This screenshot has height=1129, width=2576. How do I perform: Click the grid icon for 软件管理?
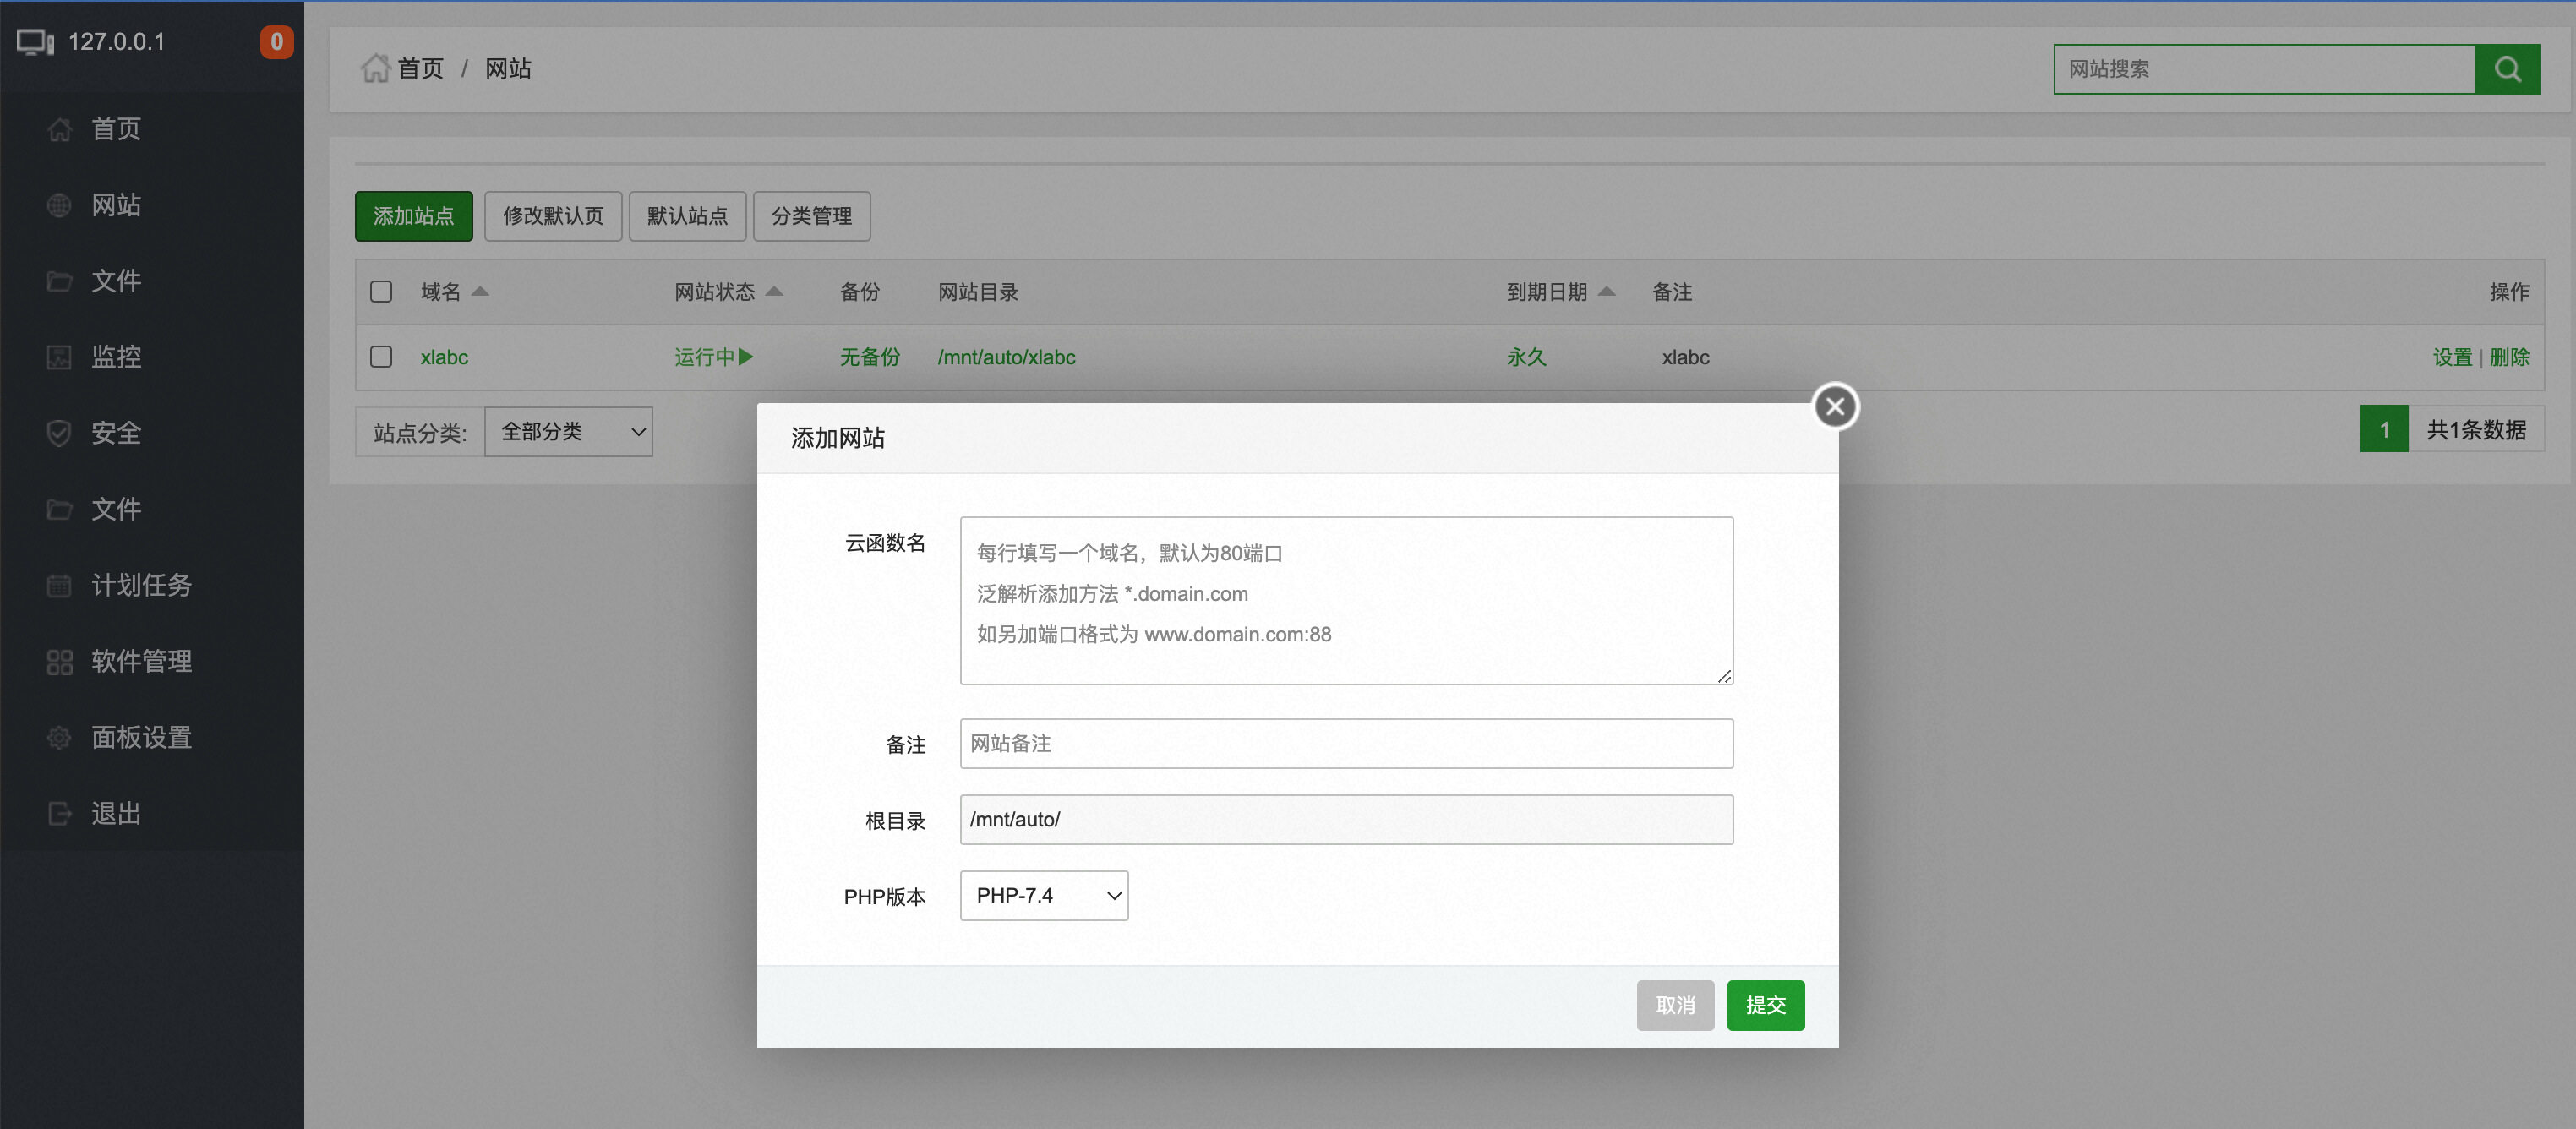click(x=59, y=661)
